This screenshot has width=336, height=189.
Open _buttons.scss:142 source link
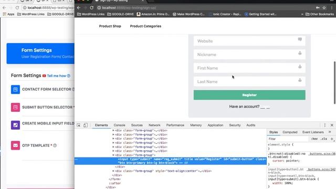click(321, 169)
